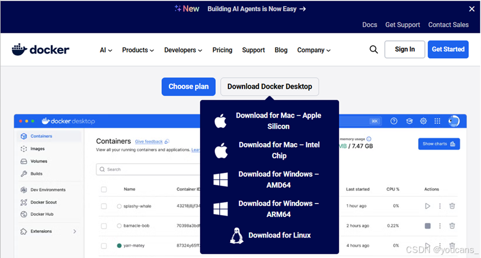Check the splashy-whale row checkbox
The width and height of the screenshot is (481, 258).
pos(104,206)
